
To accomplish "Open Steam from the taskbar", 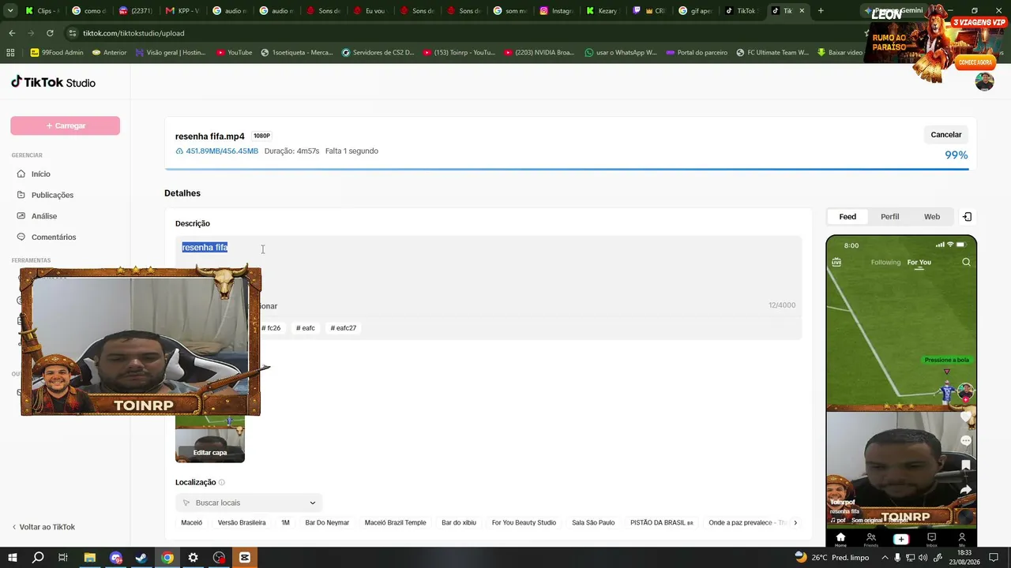I will [141, 558].
